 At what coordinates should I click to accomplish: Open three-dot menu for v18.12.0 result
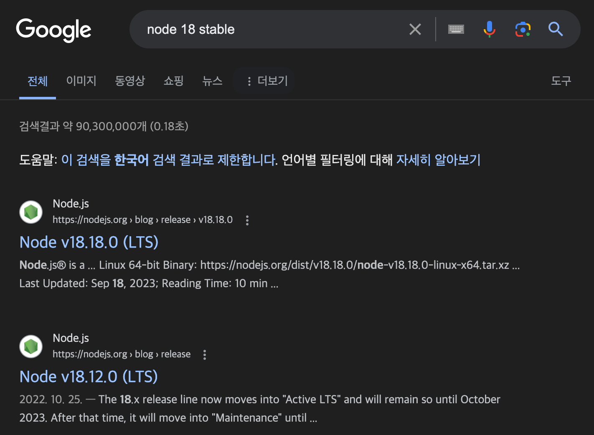tap(205, 354)
